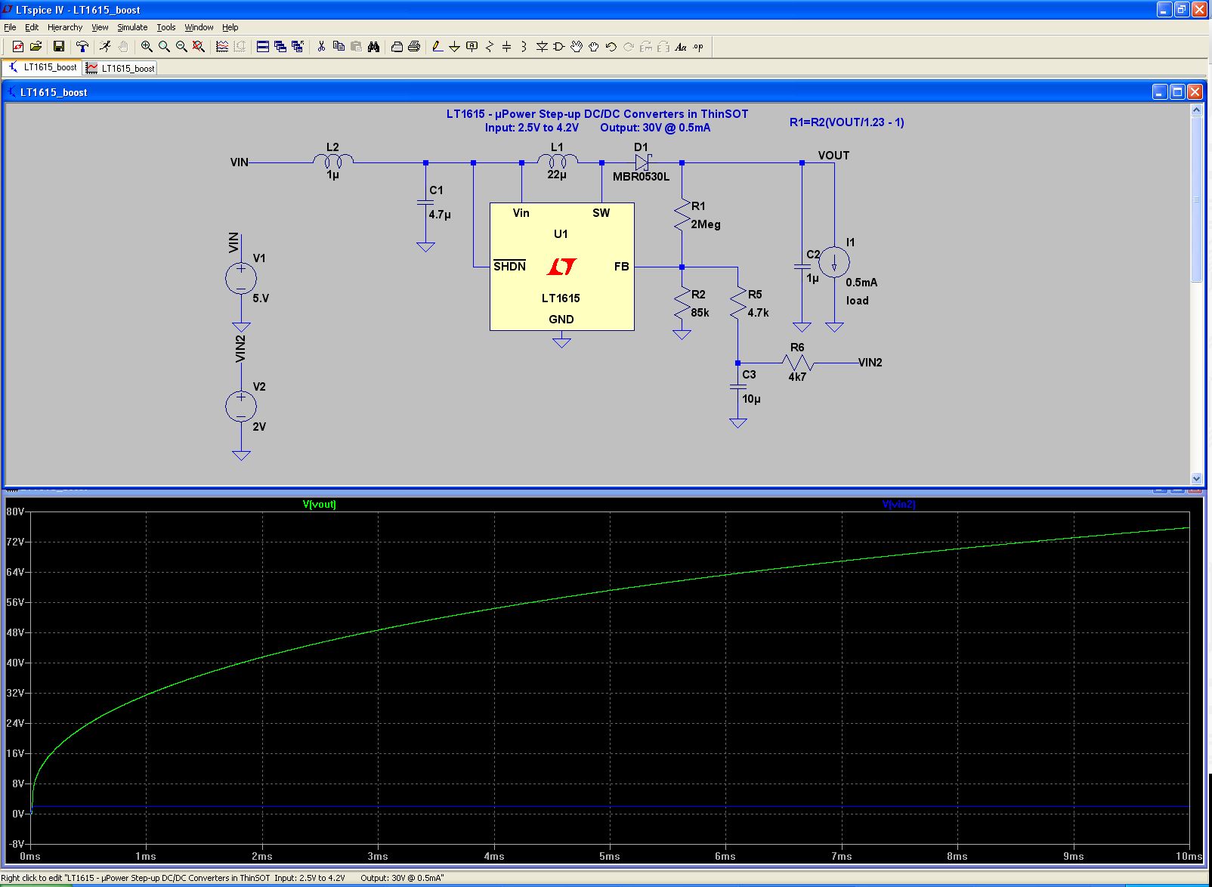Select the Capacitor placement tool
1212x887 pixels.
pyautogui.click(x=507, y=47)
